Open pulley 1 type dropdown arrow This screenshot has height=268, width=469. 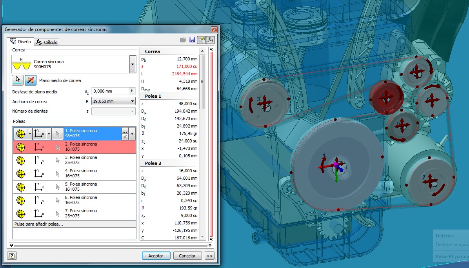30,134
